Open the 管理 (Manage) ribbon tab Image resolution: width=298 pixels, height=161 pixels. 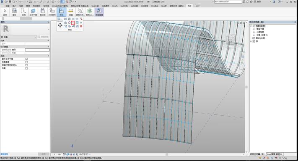pyautogui.click(x=28, y=6)
